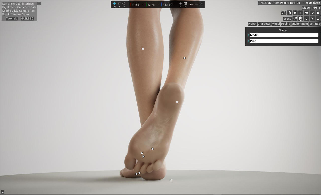Screen dimensions: 321x195
Task: Open the Settings tab
Action: click(x=315, y=24)
